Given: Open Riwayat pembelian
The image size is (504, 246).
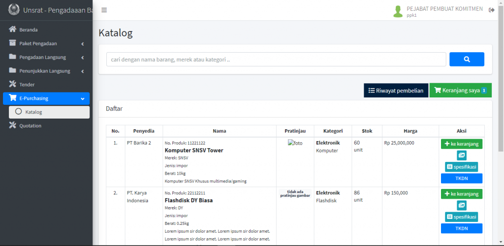Looking at the screenshot, I should click(396, 91).
